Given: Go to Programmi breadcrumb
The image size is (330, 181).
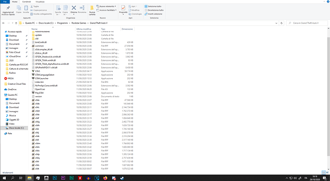Looking at the screenshot, I should pyautogui.click(x=62, y=23).
